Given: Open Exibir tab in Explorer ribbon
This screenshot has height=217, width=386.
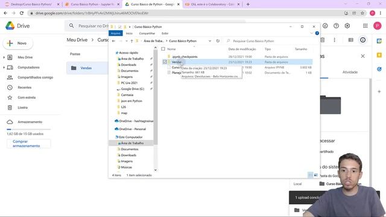Looking at the screenshot, I should click(165, 33).
